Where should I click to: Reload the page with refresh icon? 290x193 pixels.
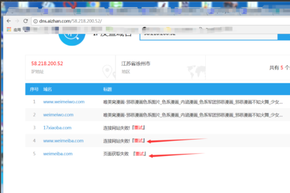pyautogui.click(x=26, y=21)
